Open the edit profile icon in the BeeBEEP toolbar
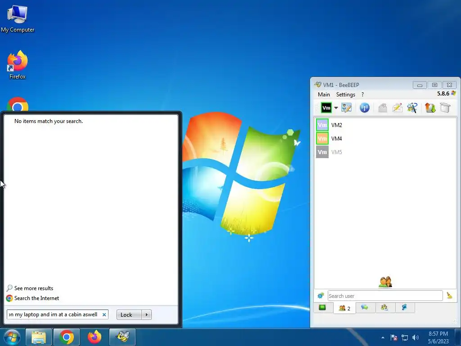461x346 pixels. [347, 108]
